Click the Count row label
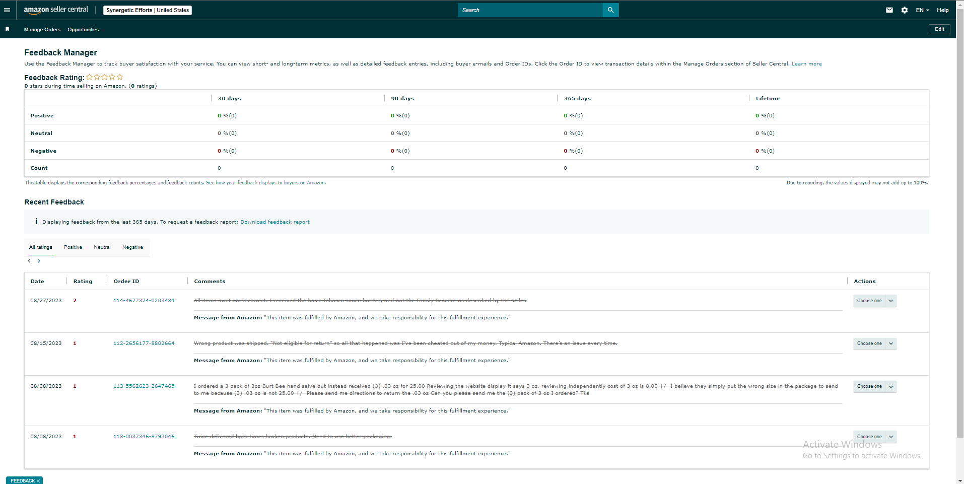 [x=39, y=168]
